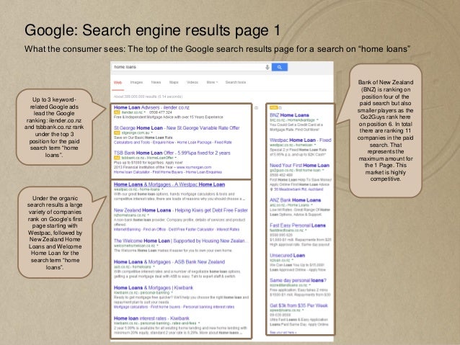The height and width of the screenshot is (345, 460).
Task: Click 'Internet Banking' sitelink under NZ Home Loans
Action: (127, 229)
